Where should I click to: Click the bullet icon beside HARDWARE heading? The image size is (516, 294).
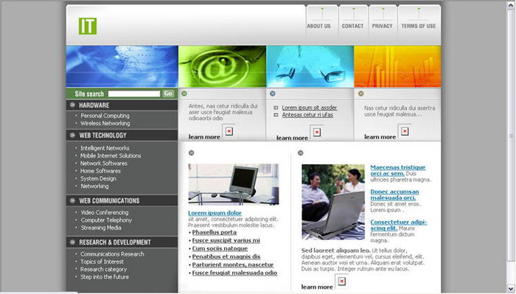[x=72, y=105]
